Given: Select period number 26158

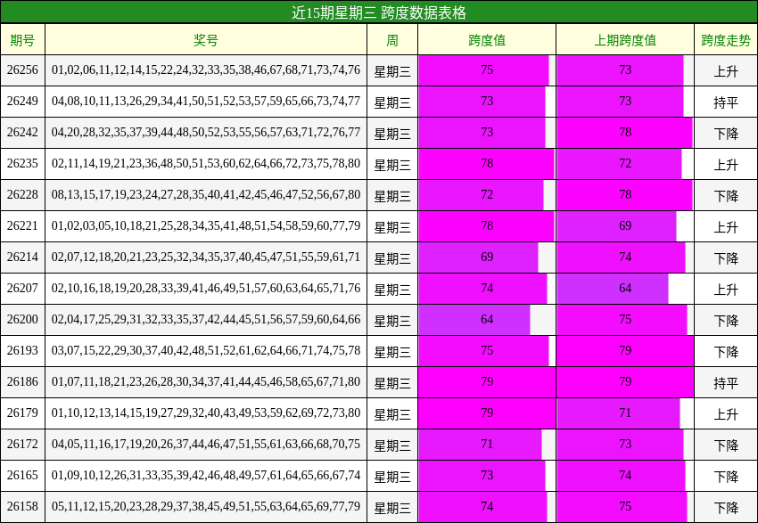Looking at the screenshot, I should (22, 507).
